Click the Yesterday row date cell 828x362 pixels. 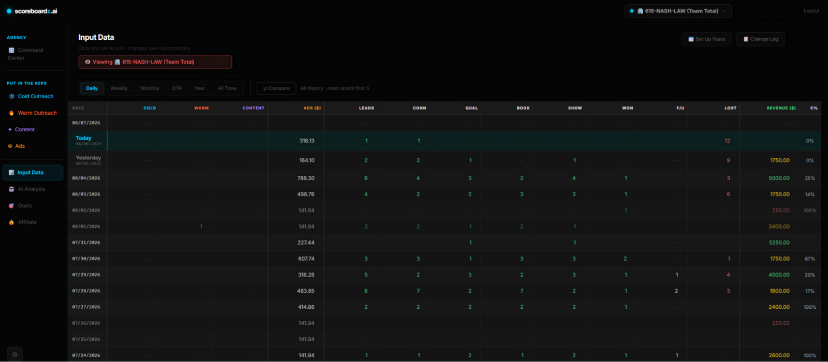tap(87, 160)
